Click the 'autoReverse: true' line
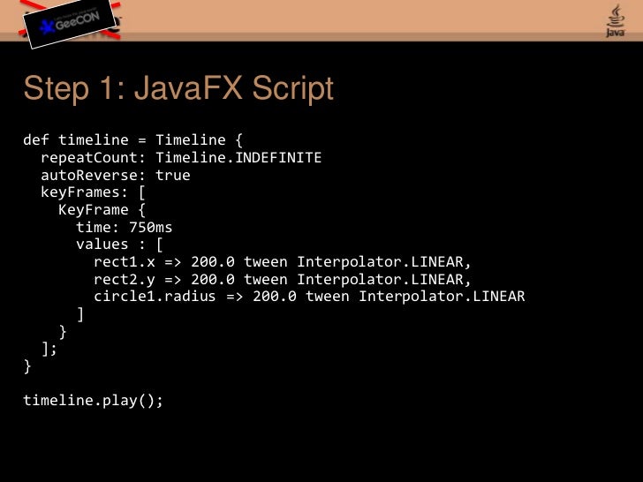643x482 pixels. click(x=116, y=176)
